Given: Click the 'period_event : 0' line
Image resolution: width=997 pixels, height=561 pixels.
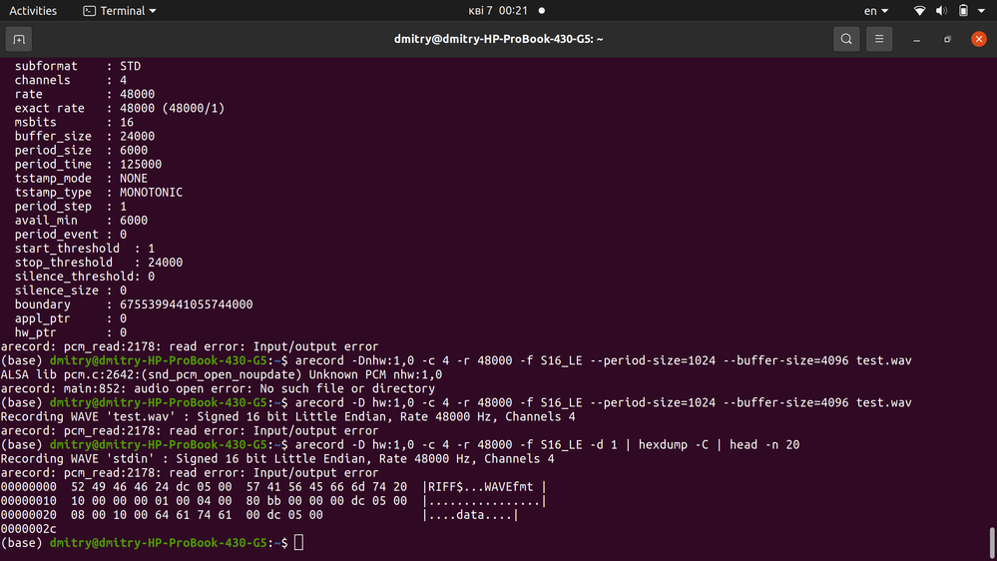Looking at the screenshot, I should coord(71,234).
